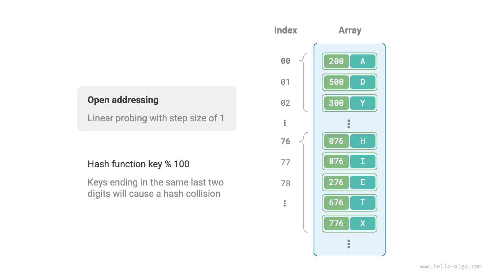Click the Array column header
The height and width of the screenshot is (280, 498).
point(350,30)
